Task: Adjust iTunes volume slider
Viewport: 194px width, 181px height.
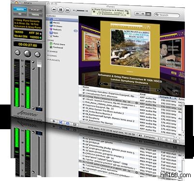Action: (x=81, y=11)
